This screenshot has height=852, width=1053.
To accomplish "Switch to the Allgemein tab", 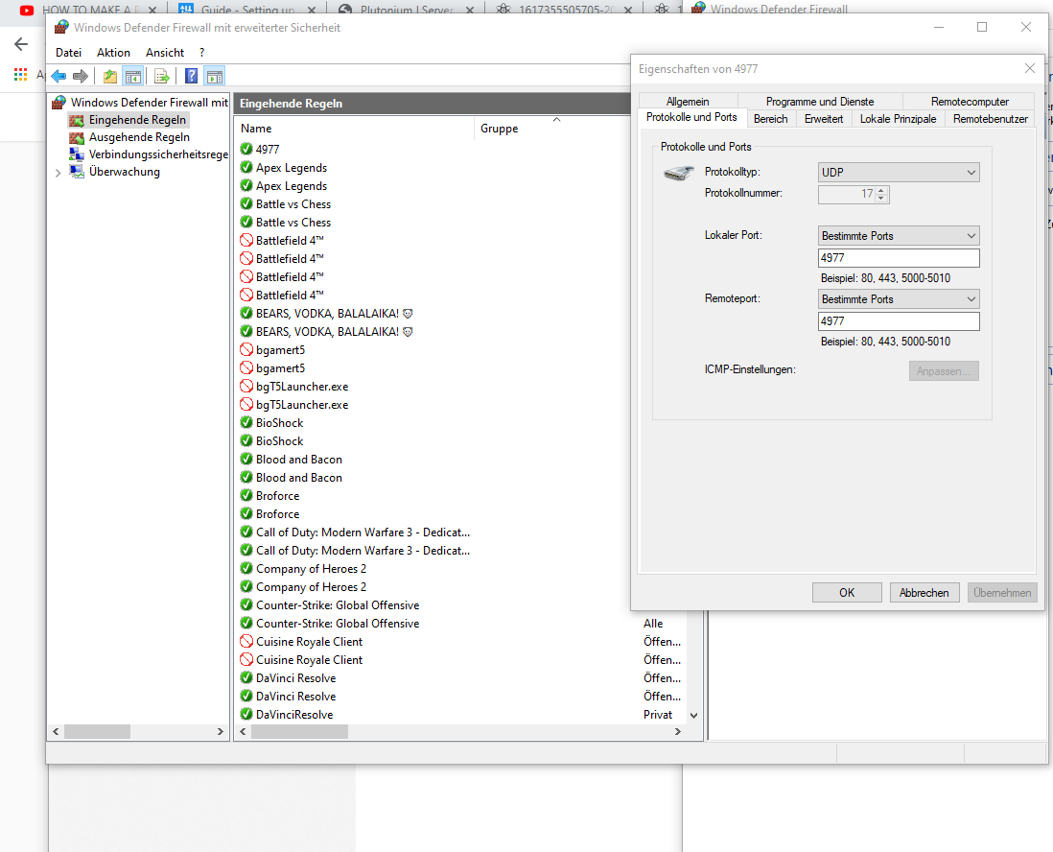I will coord(688,102).
